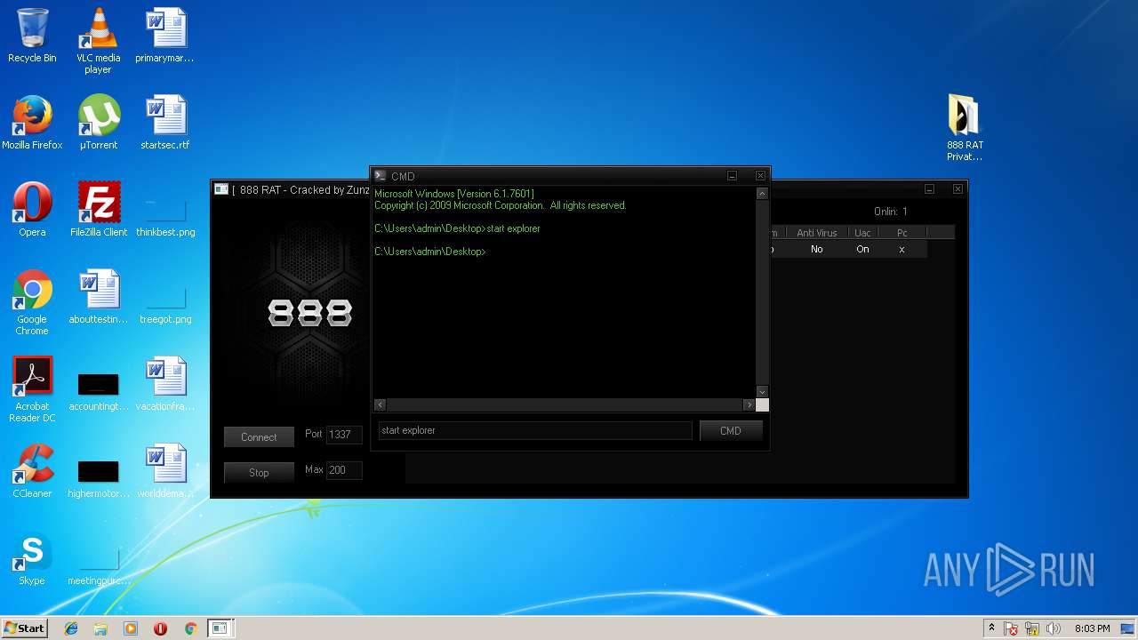Click horizontal scrollbar right arrow
Viewport: 1138px width, 640px height.
pos(749,404)
